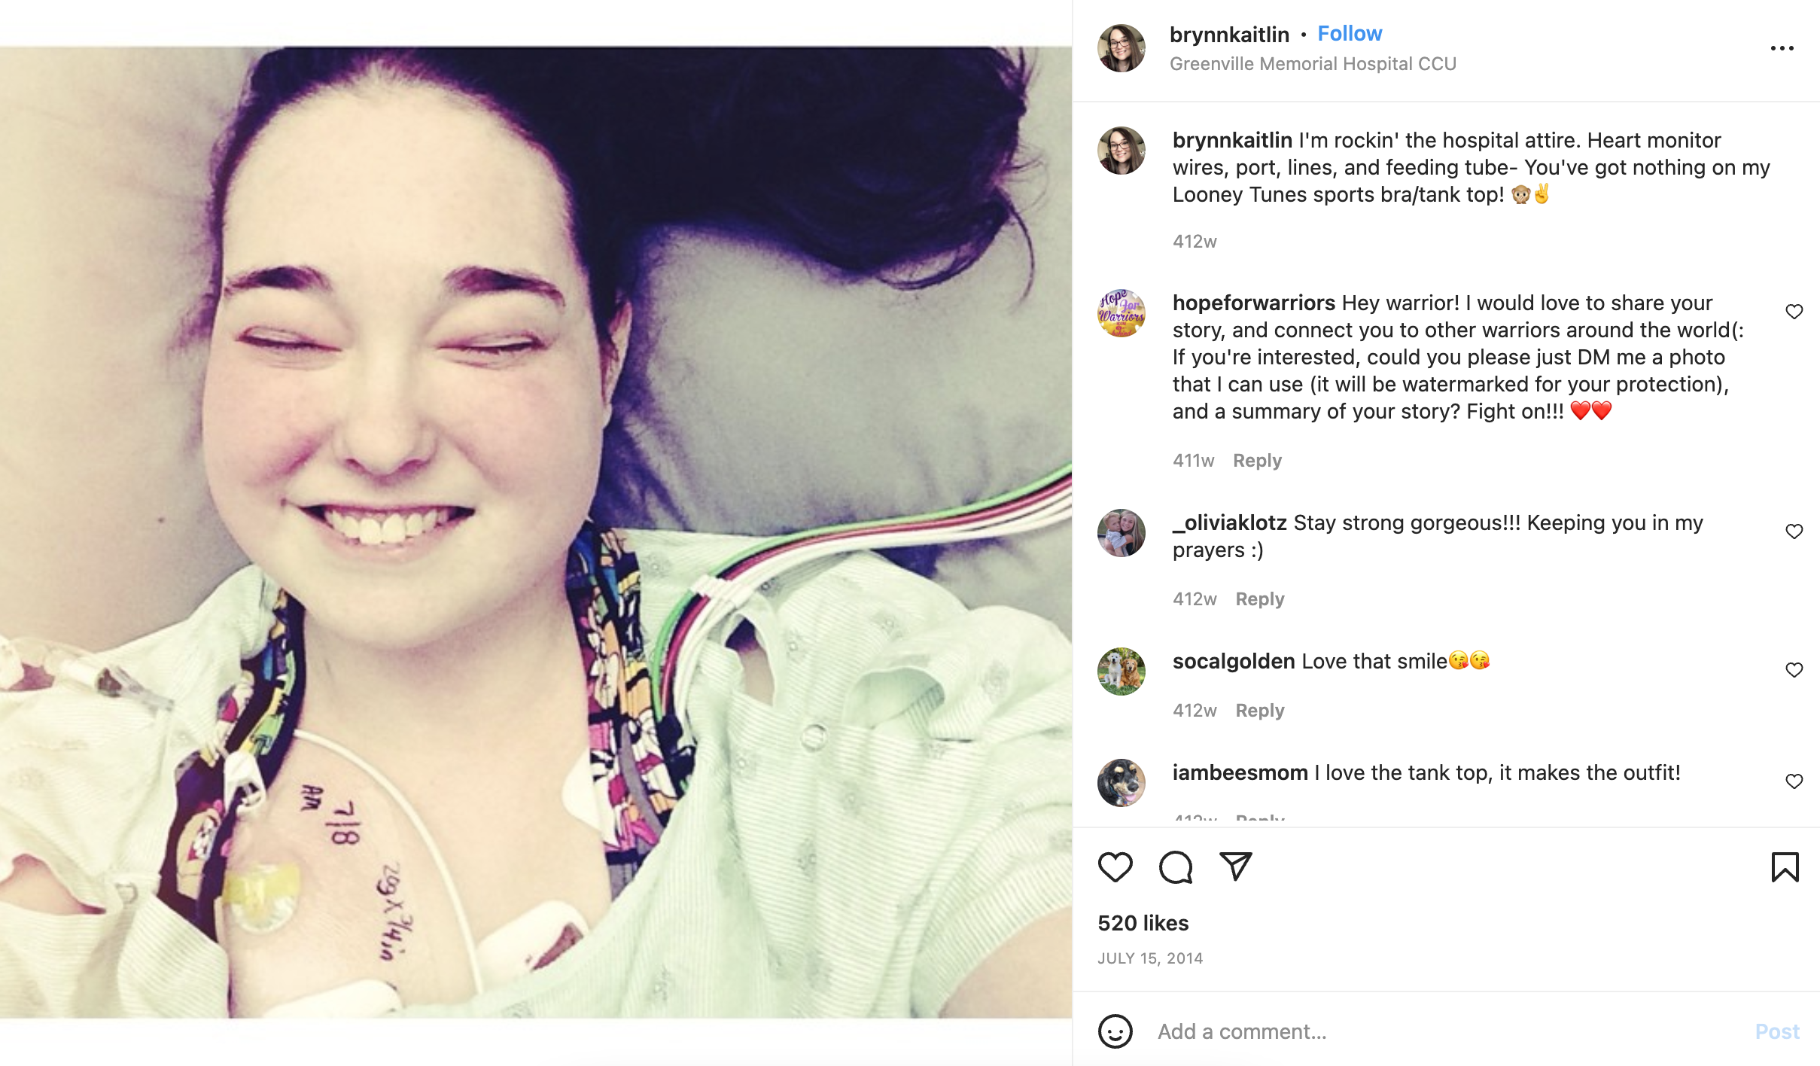The width and height of the screenshot is (1820, 1066).
Task: Click into Add a comment field
Action: click(1445, 1031)
